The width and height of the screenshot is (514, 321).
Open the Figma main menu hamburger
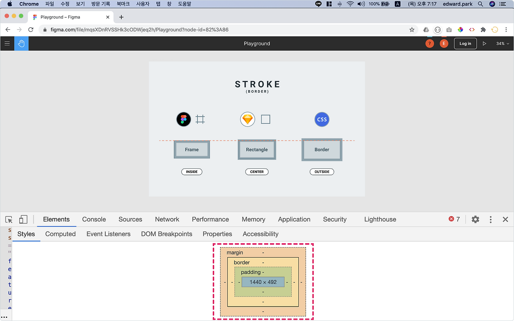7,43
